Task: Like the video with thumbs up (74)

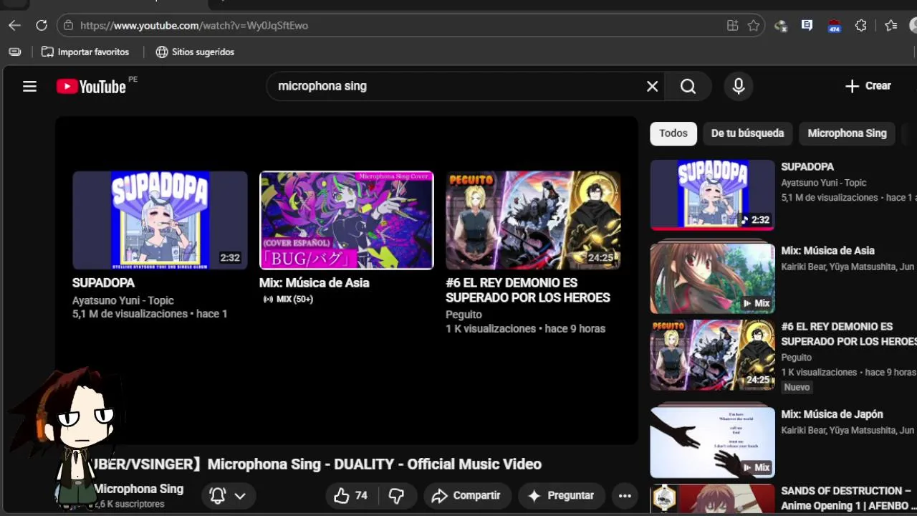Action: (351, 495)
